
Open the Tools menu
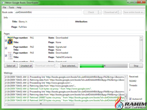point(11,8)
